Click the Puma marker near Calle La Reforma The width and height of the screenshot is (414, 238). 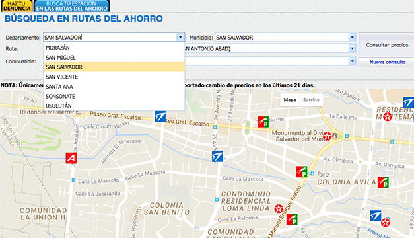pos(292,219)
